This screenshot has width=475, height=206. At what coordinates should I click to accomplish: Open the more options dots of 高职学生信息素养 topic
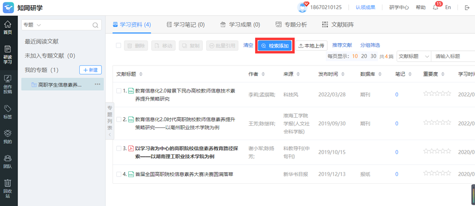tap(97, 84)
